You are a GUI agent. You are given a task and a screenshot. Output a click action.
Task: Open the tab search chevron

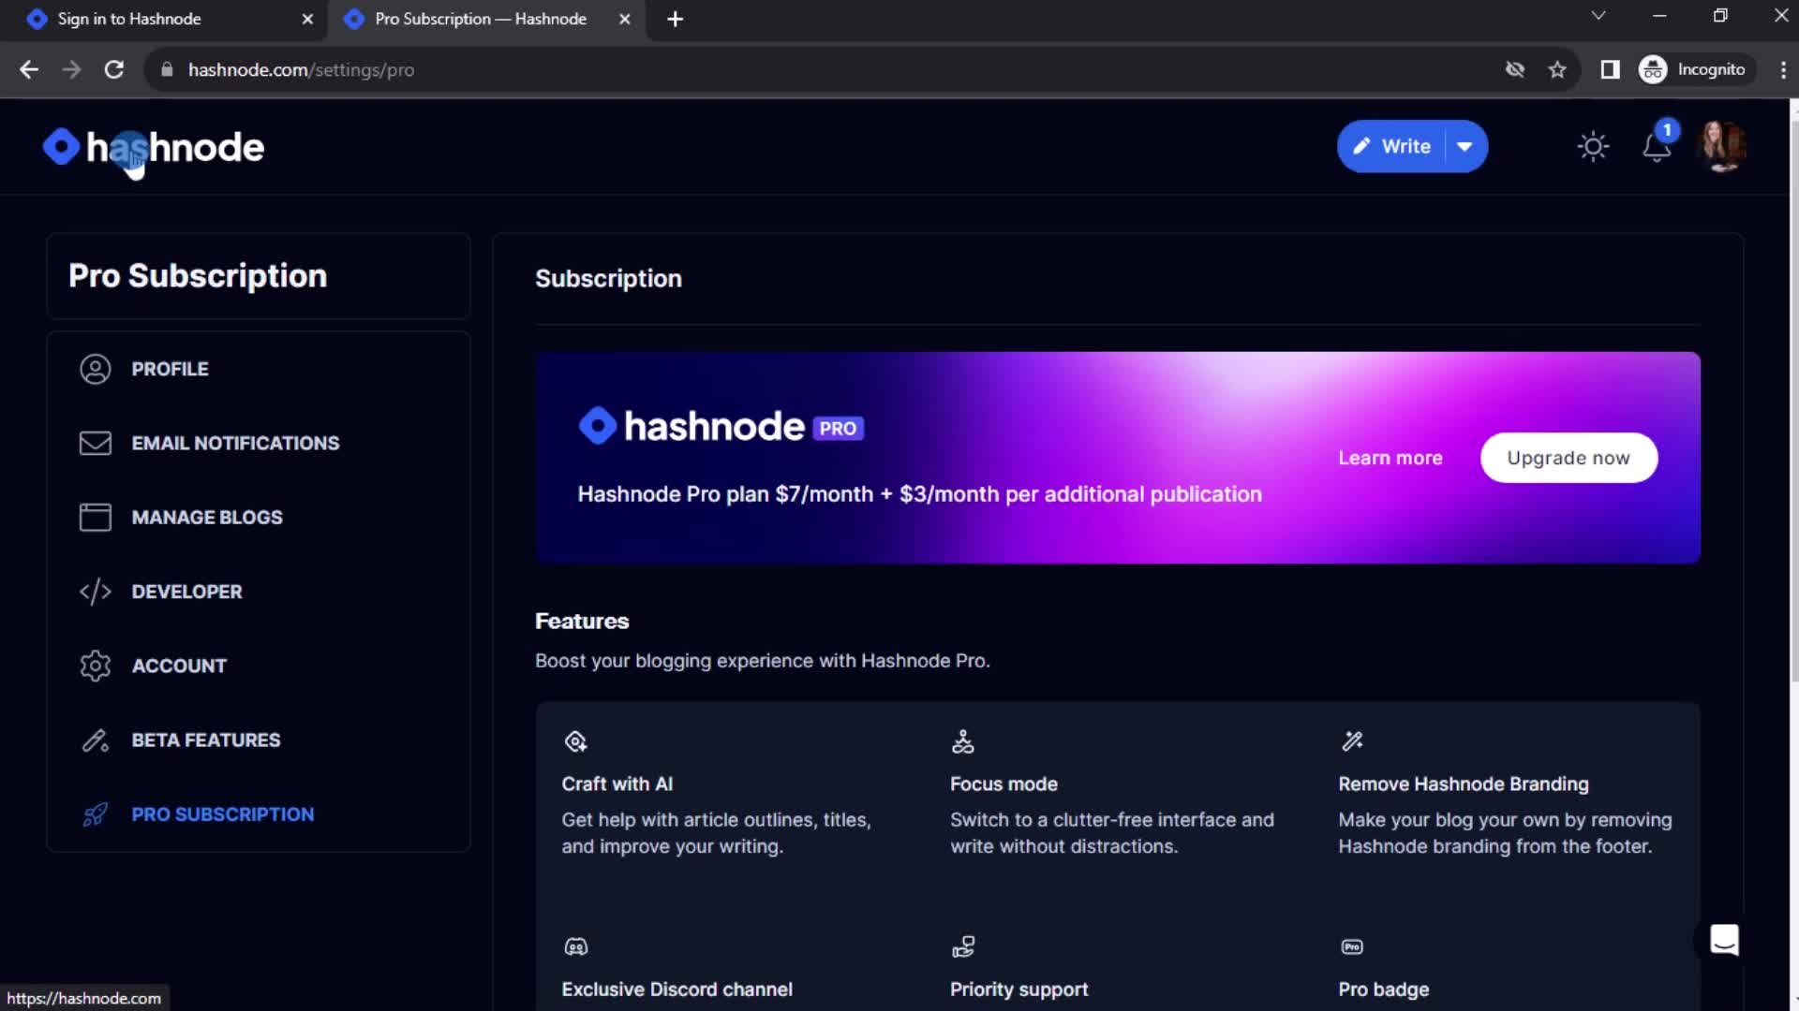pos(1598,16)
